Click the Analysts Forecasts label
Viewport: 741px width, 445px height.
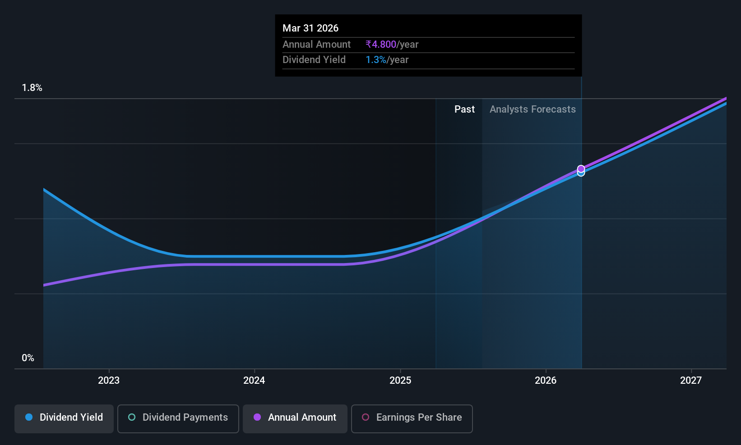tap(533, 109)
